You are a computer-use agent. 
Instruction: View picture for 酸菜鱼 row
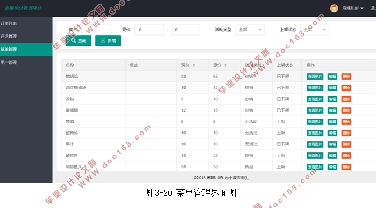pos(315,156)
